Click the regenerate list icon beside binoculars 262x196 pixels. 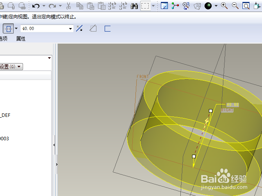click(x=123, y=6)
